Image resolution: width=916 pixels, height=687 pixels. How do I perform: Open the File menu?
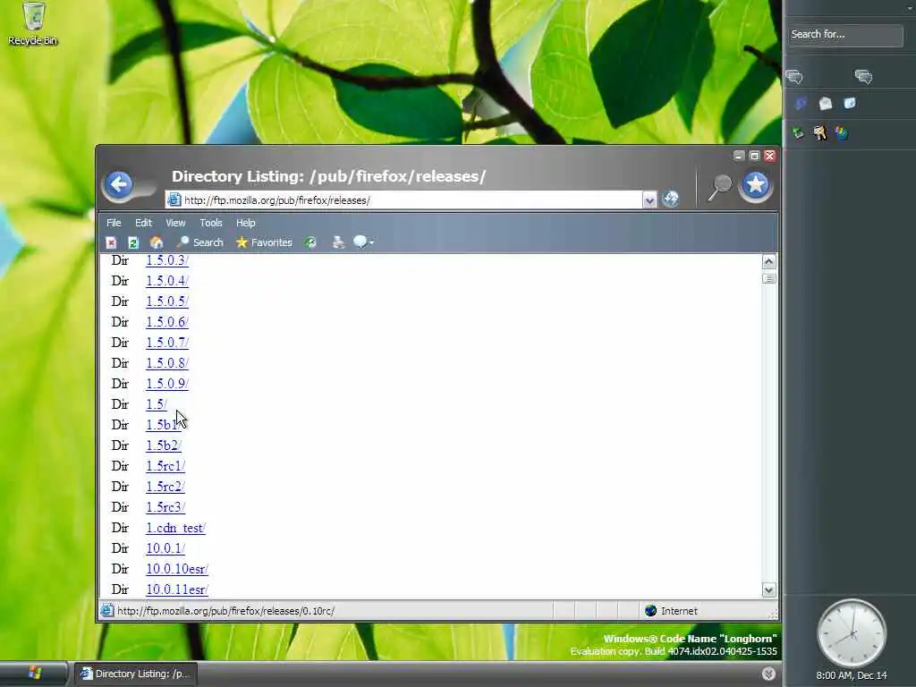tap(114, 223)
